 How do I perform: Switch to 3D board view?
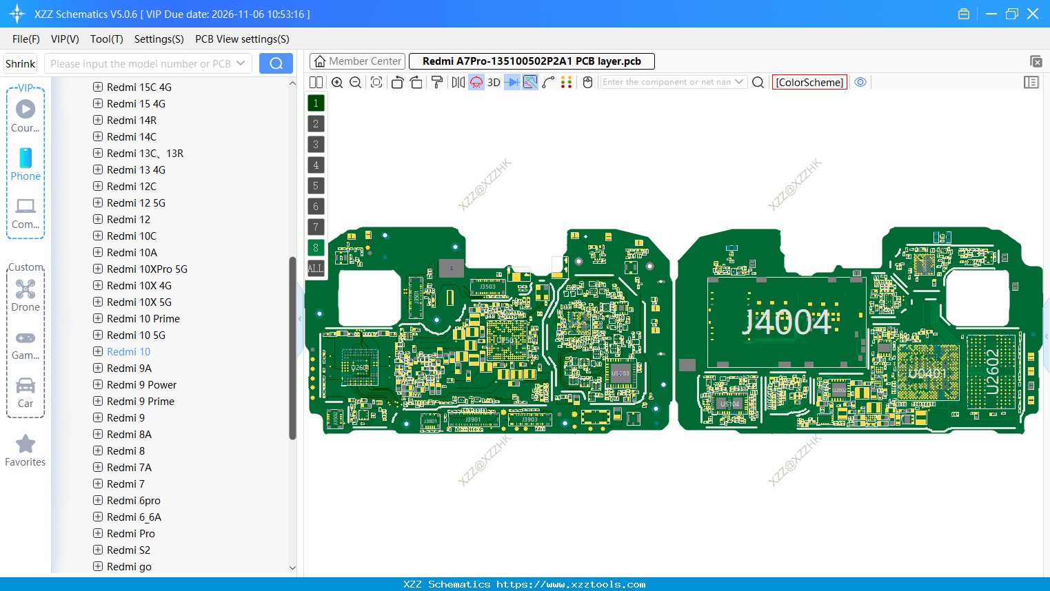point(493,82)
